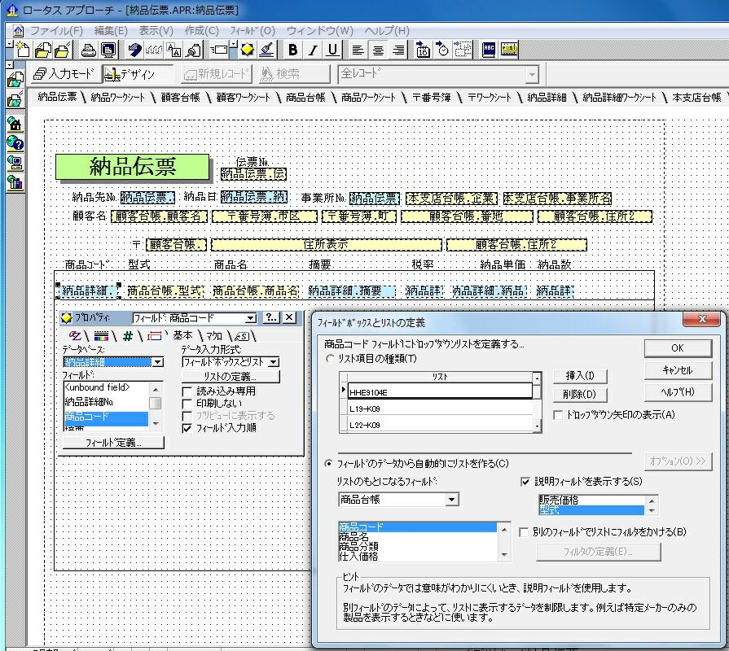Click the ABC spell check book icon
This screenshot has height=651, width=729.
pos(489,50)
